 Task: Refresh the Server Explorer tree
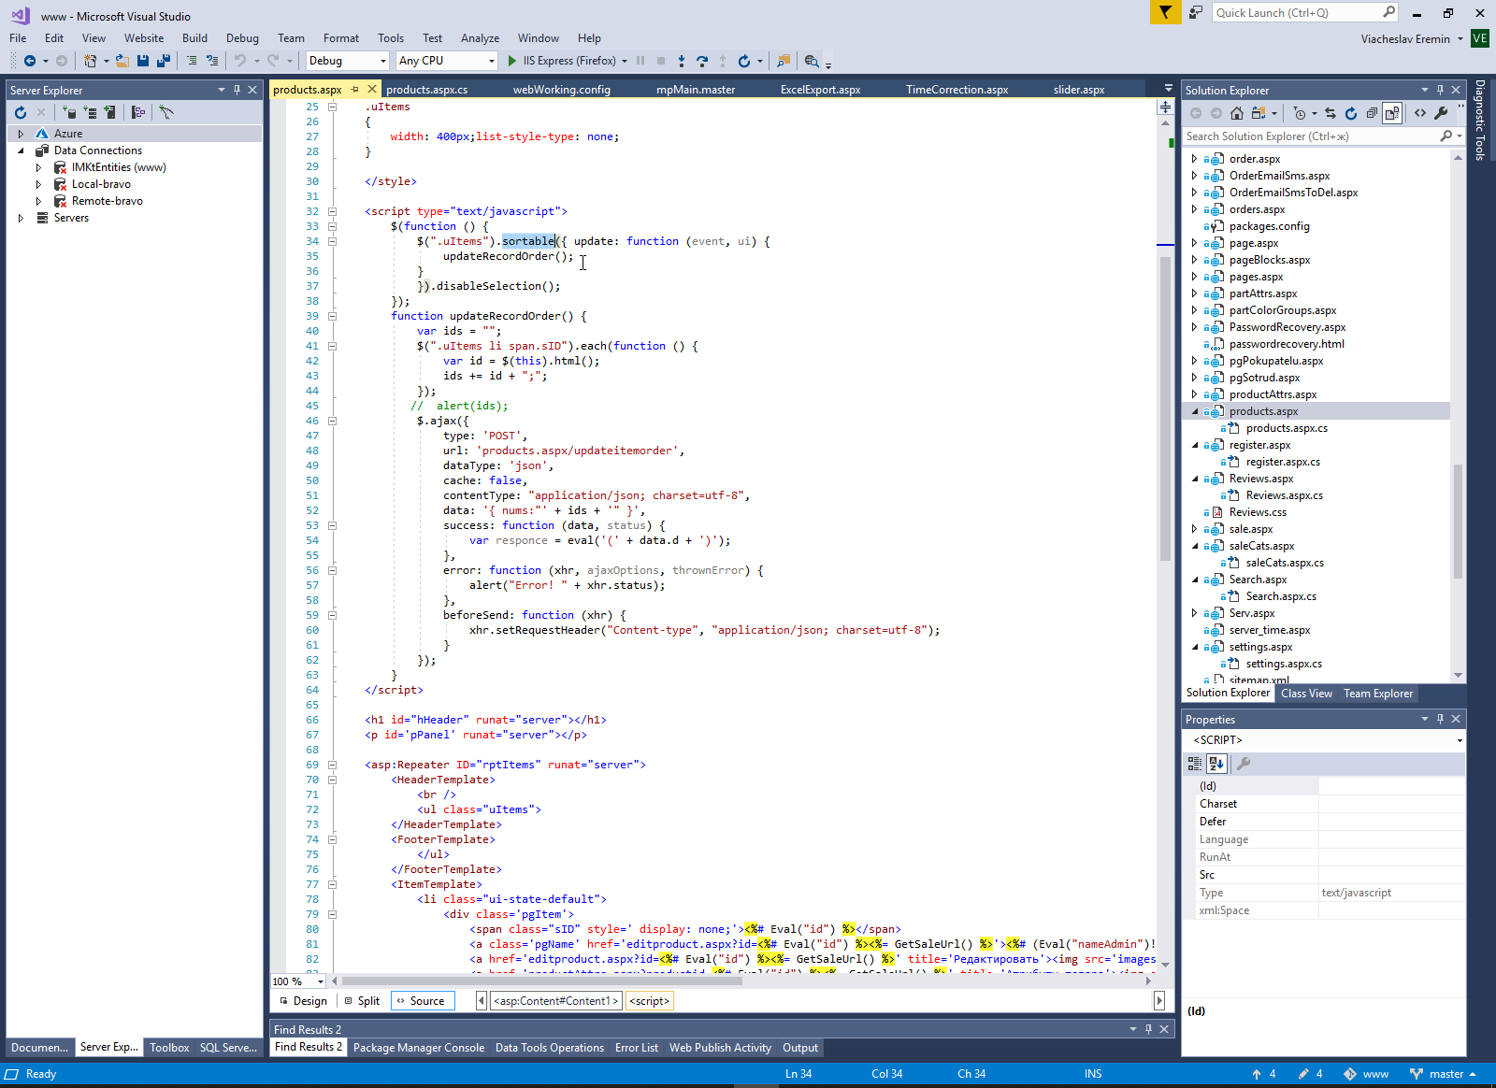tap(21, 112)
